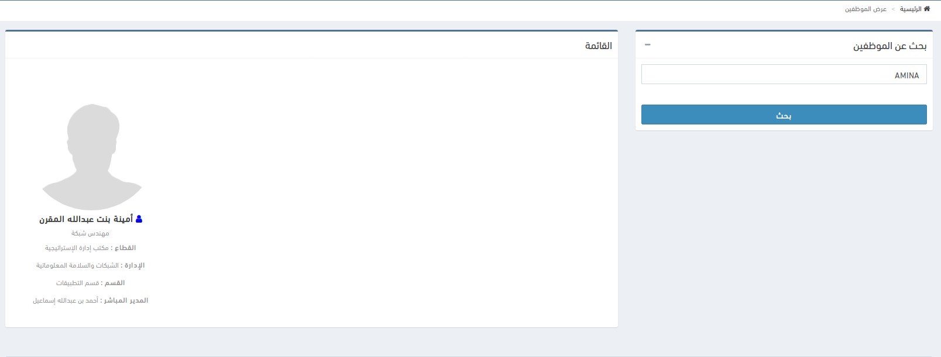Select the عرض الموظفين breadcrumb item
941x357 pixels.
866,9
